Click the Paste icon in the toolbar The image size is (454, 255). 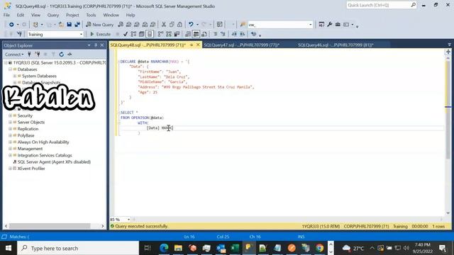179,25
